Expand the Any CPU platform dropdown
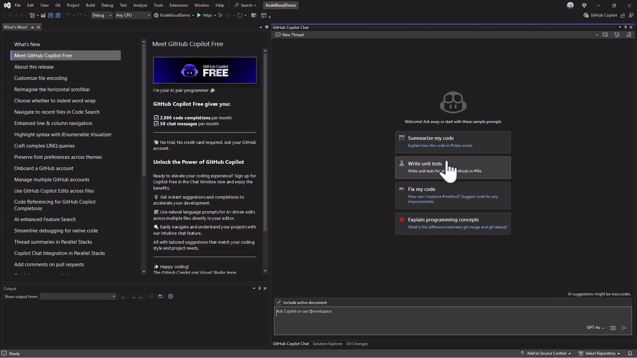637x358 pixels. coord(133,15)
